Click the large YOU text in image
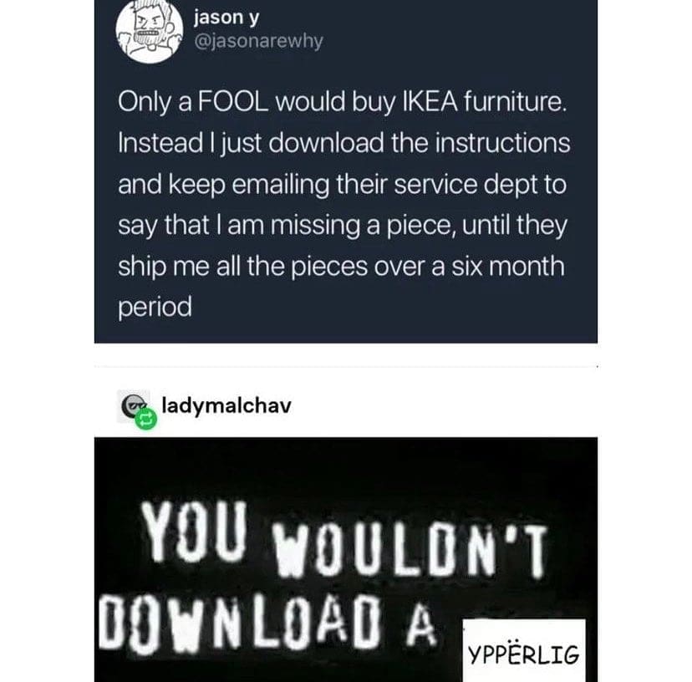The height and width of the screenshot is (682, 692). pyautogui.click(x=194, y=532)
